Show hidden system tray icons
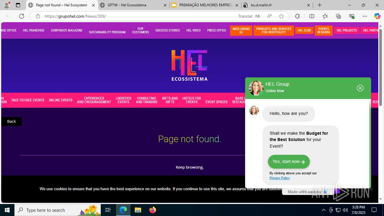The image size is (384, 216). (323, 210)
